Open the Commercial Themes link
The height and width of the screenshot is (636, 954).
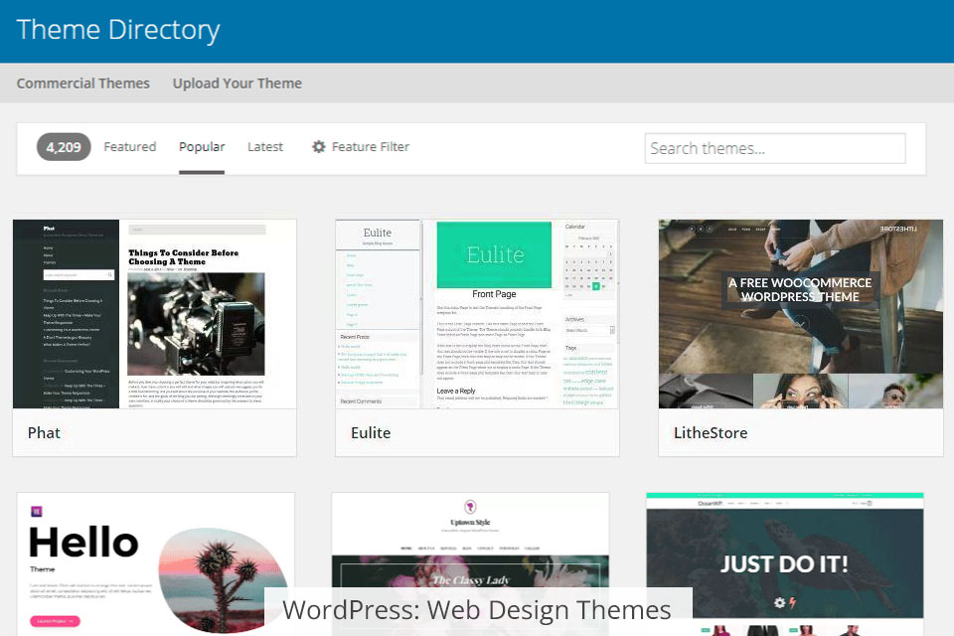click(82, 83)
